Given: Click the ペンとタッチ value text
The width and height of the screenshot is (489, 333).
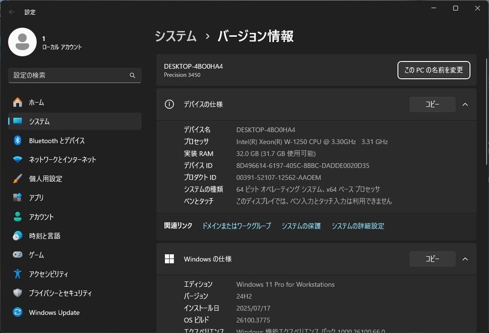Looking at the screenshot, I should coord(314,201).
